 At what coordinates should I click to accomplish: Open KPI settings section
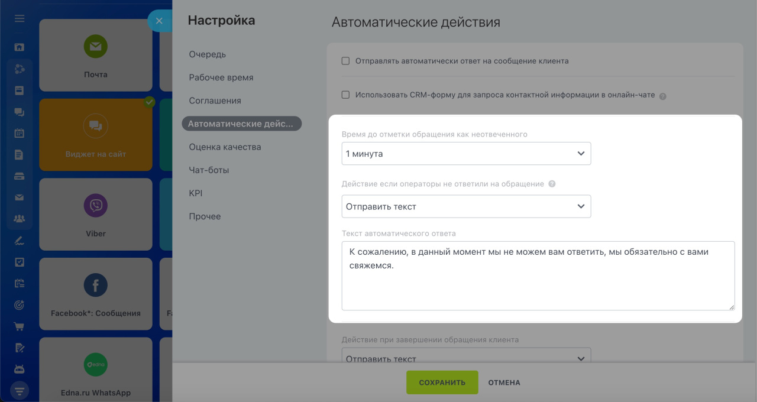click(196, 193)
